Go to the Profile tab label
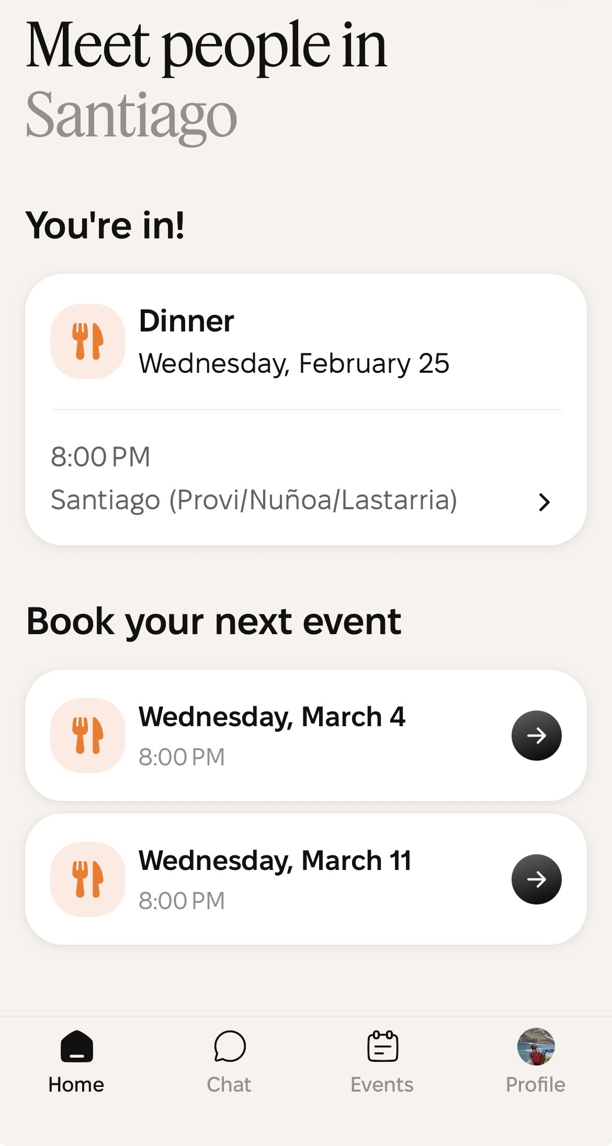Image resolution: width=612 pixels, height=1146 pixels. pyautogui.click(x=535, y=1085)
